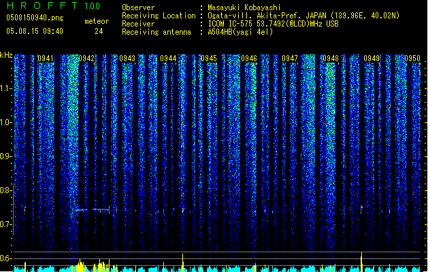This screenshot has height=272, width=428.
Task: Click the 0.9 kHz axis tick label
Action: coord(6,156)
